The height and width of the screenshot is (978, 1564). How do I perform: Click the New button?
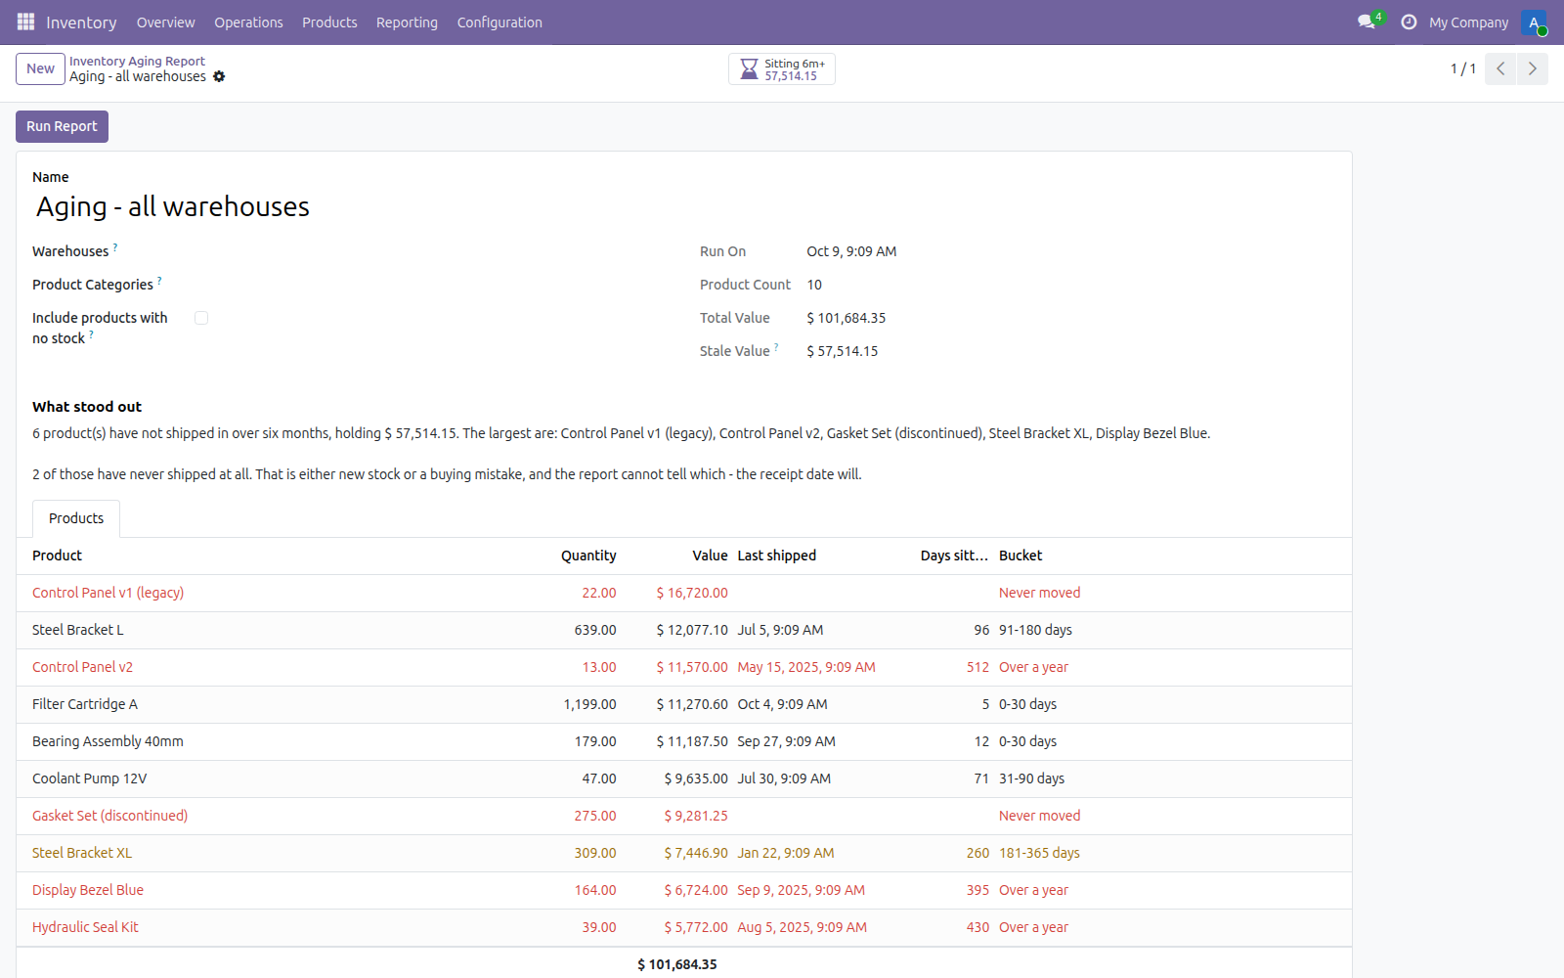click(40, 68)
